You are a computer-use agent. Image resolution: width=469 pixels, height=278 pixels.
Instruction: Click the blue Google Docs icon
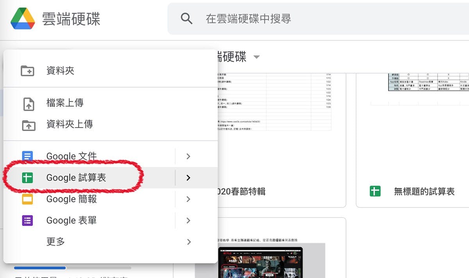coord(27,156)
